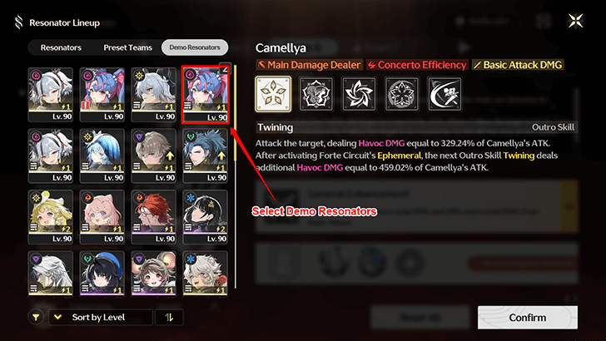Pick the red-highlighted Camellya demo portrait
The height and width of the screenshot is (341, 606).
point(206,95)
